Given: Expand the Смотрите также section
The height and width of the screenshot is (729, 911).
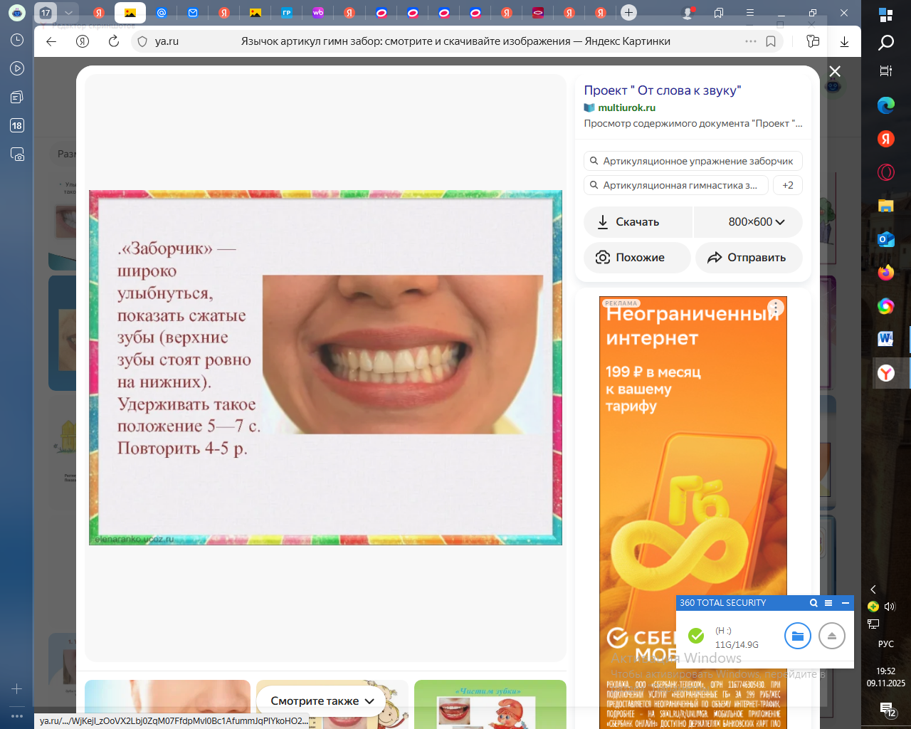Looking at the screenshot, I should (x=322, y=701).
